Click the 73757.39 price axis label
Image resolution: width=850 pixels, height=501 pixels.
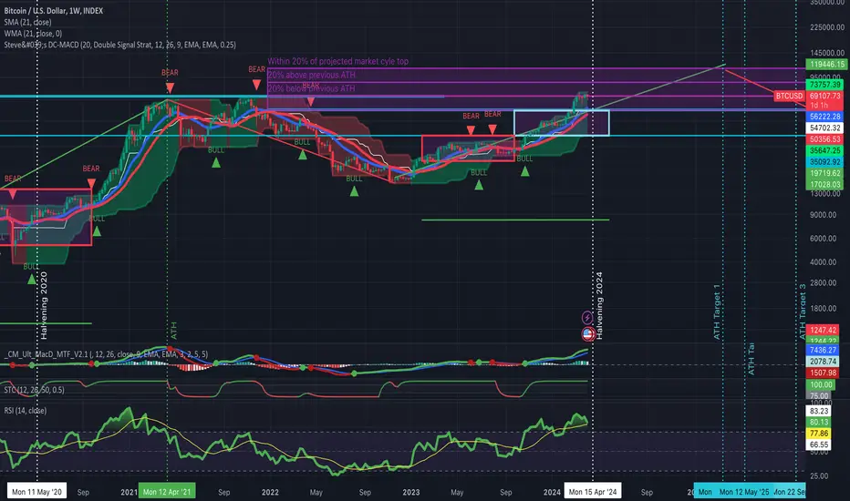click(824, 85)
